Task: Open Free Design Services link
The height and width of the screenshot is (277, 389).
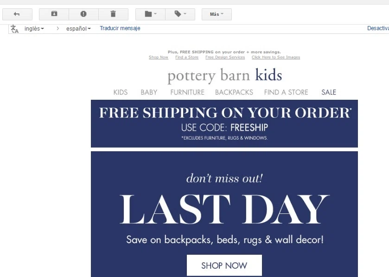Action: 225,57
